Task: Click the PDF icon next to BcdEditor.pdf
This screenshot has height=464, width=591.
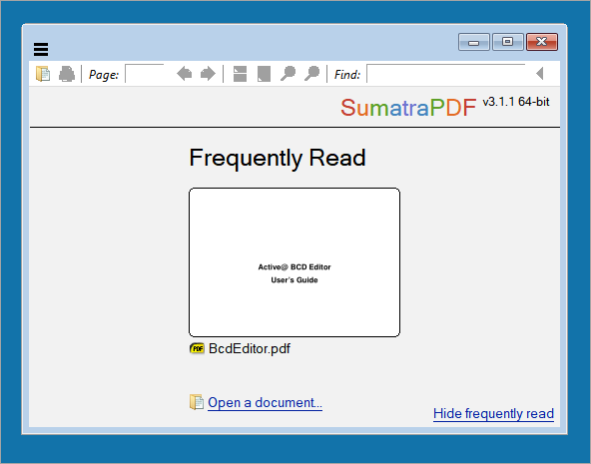Action: (x=197, y=348)
